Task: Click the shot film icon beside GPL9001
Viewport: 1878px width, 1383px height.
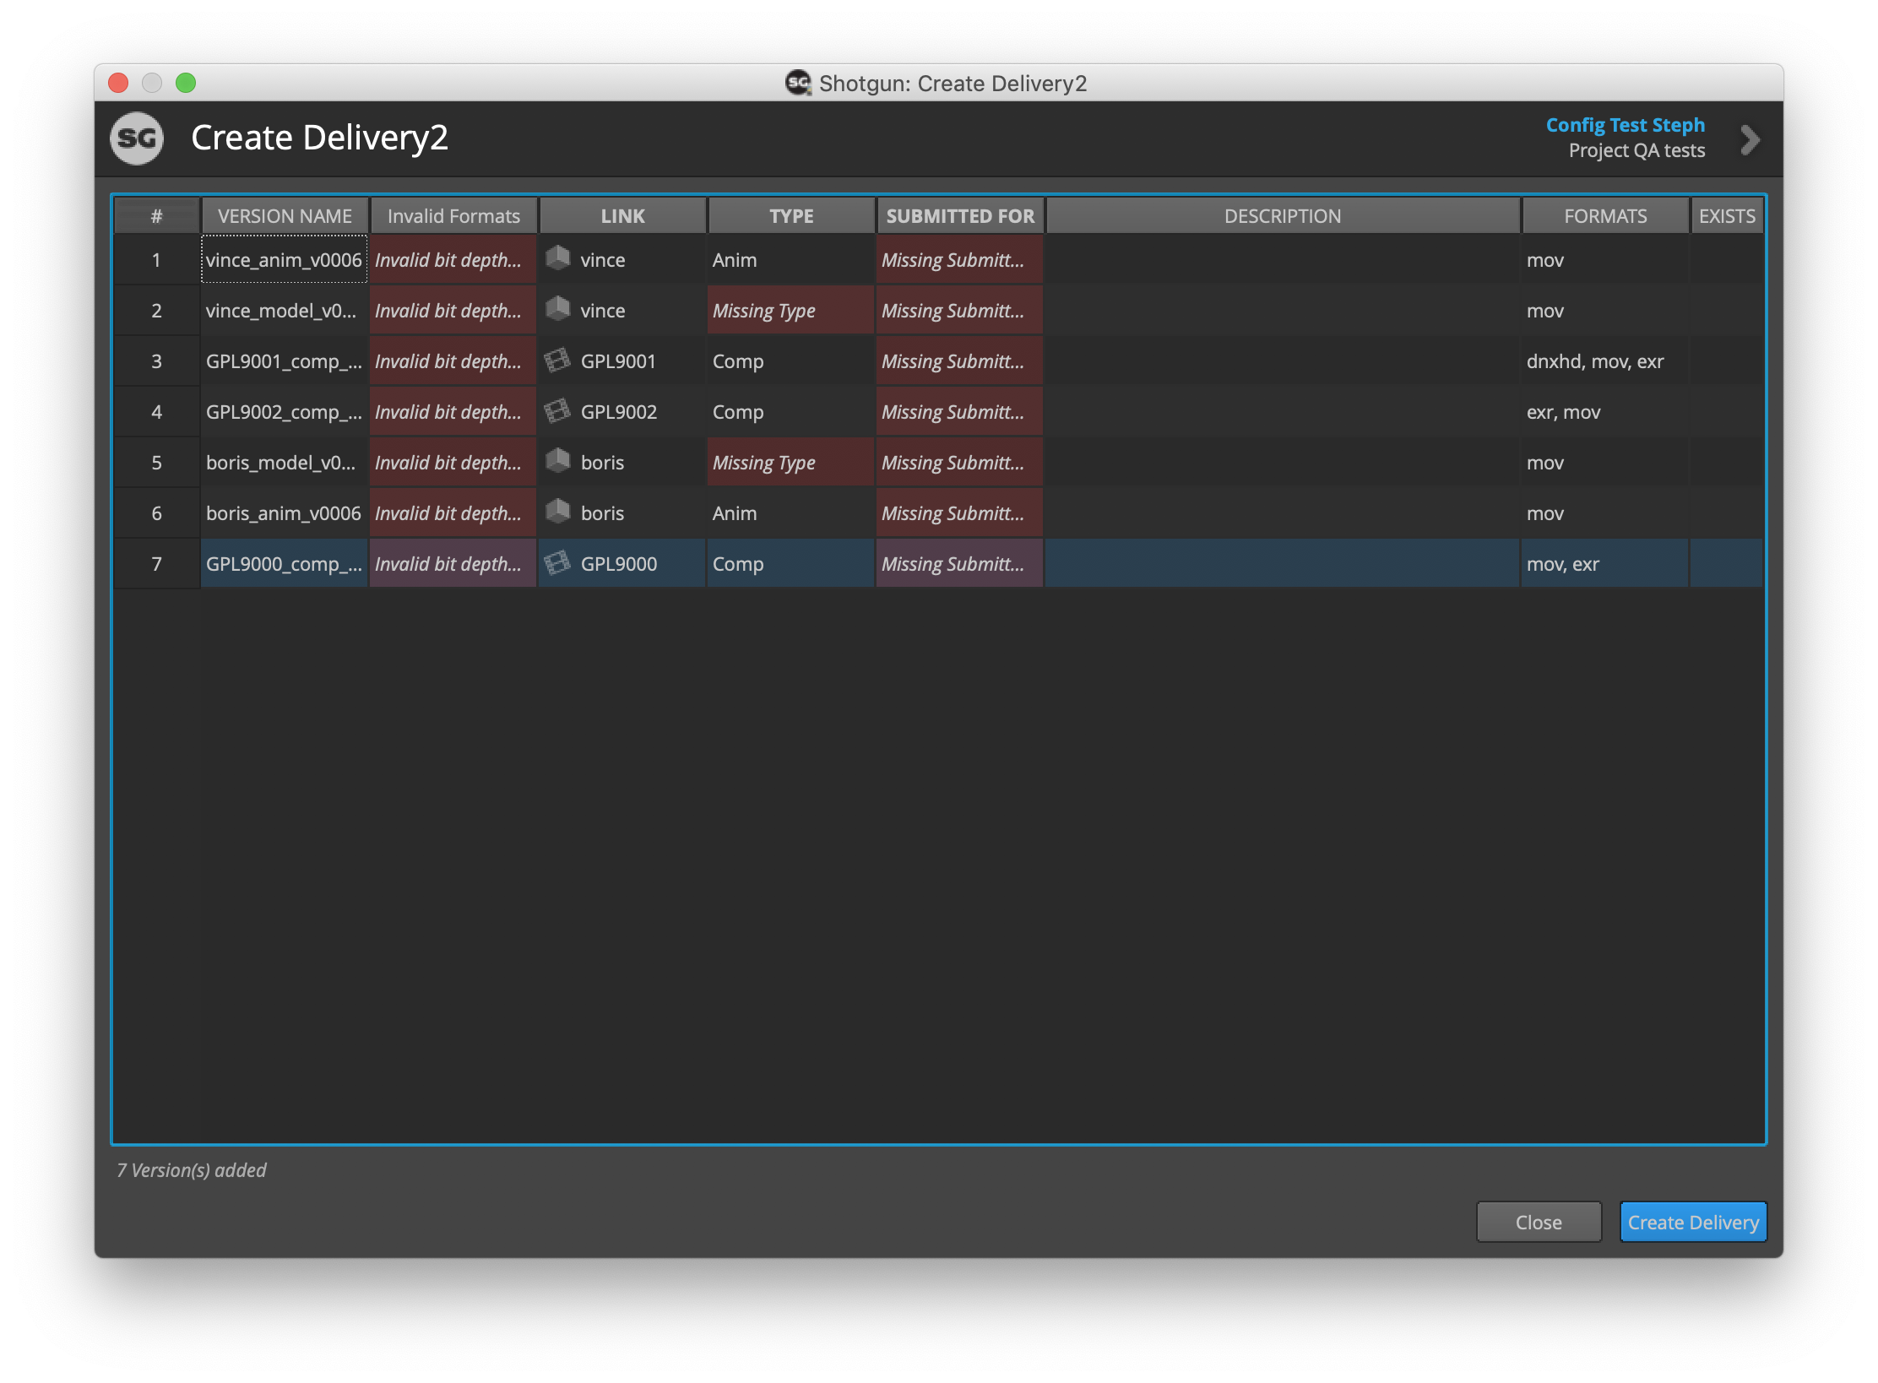Action: click(x=558, y=361)
